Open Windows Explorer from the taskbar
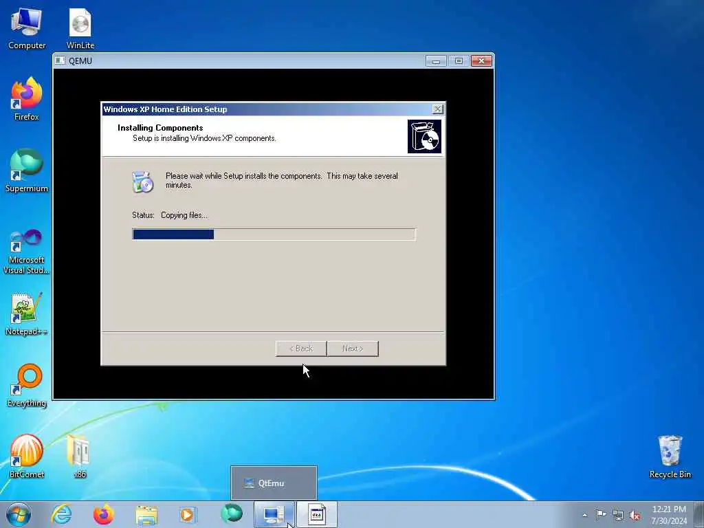 coord(146,514)
